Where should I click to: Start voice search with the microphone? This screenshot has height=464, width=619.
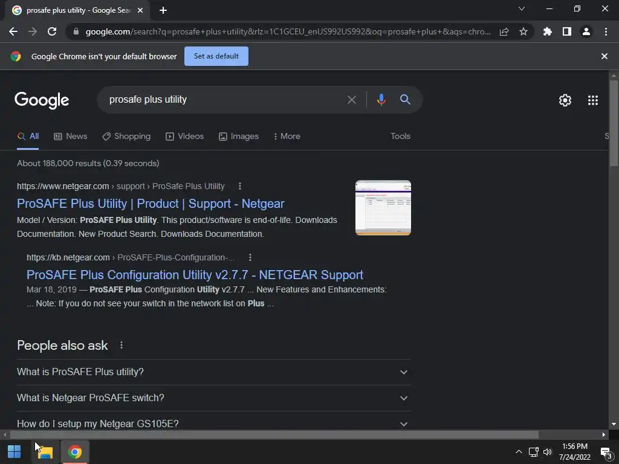(x=381, y=100)
